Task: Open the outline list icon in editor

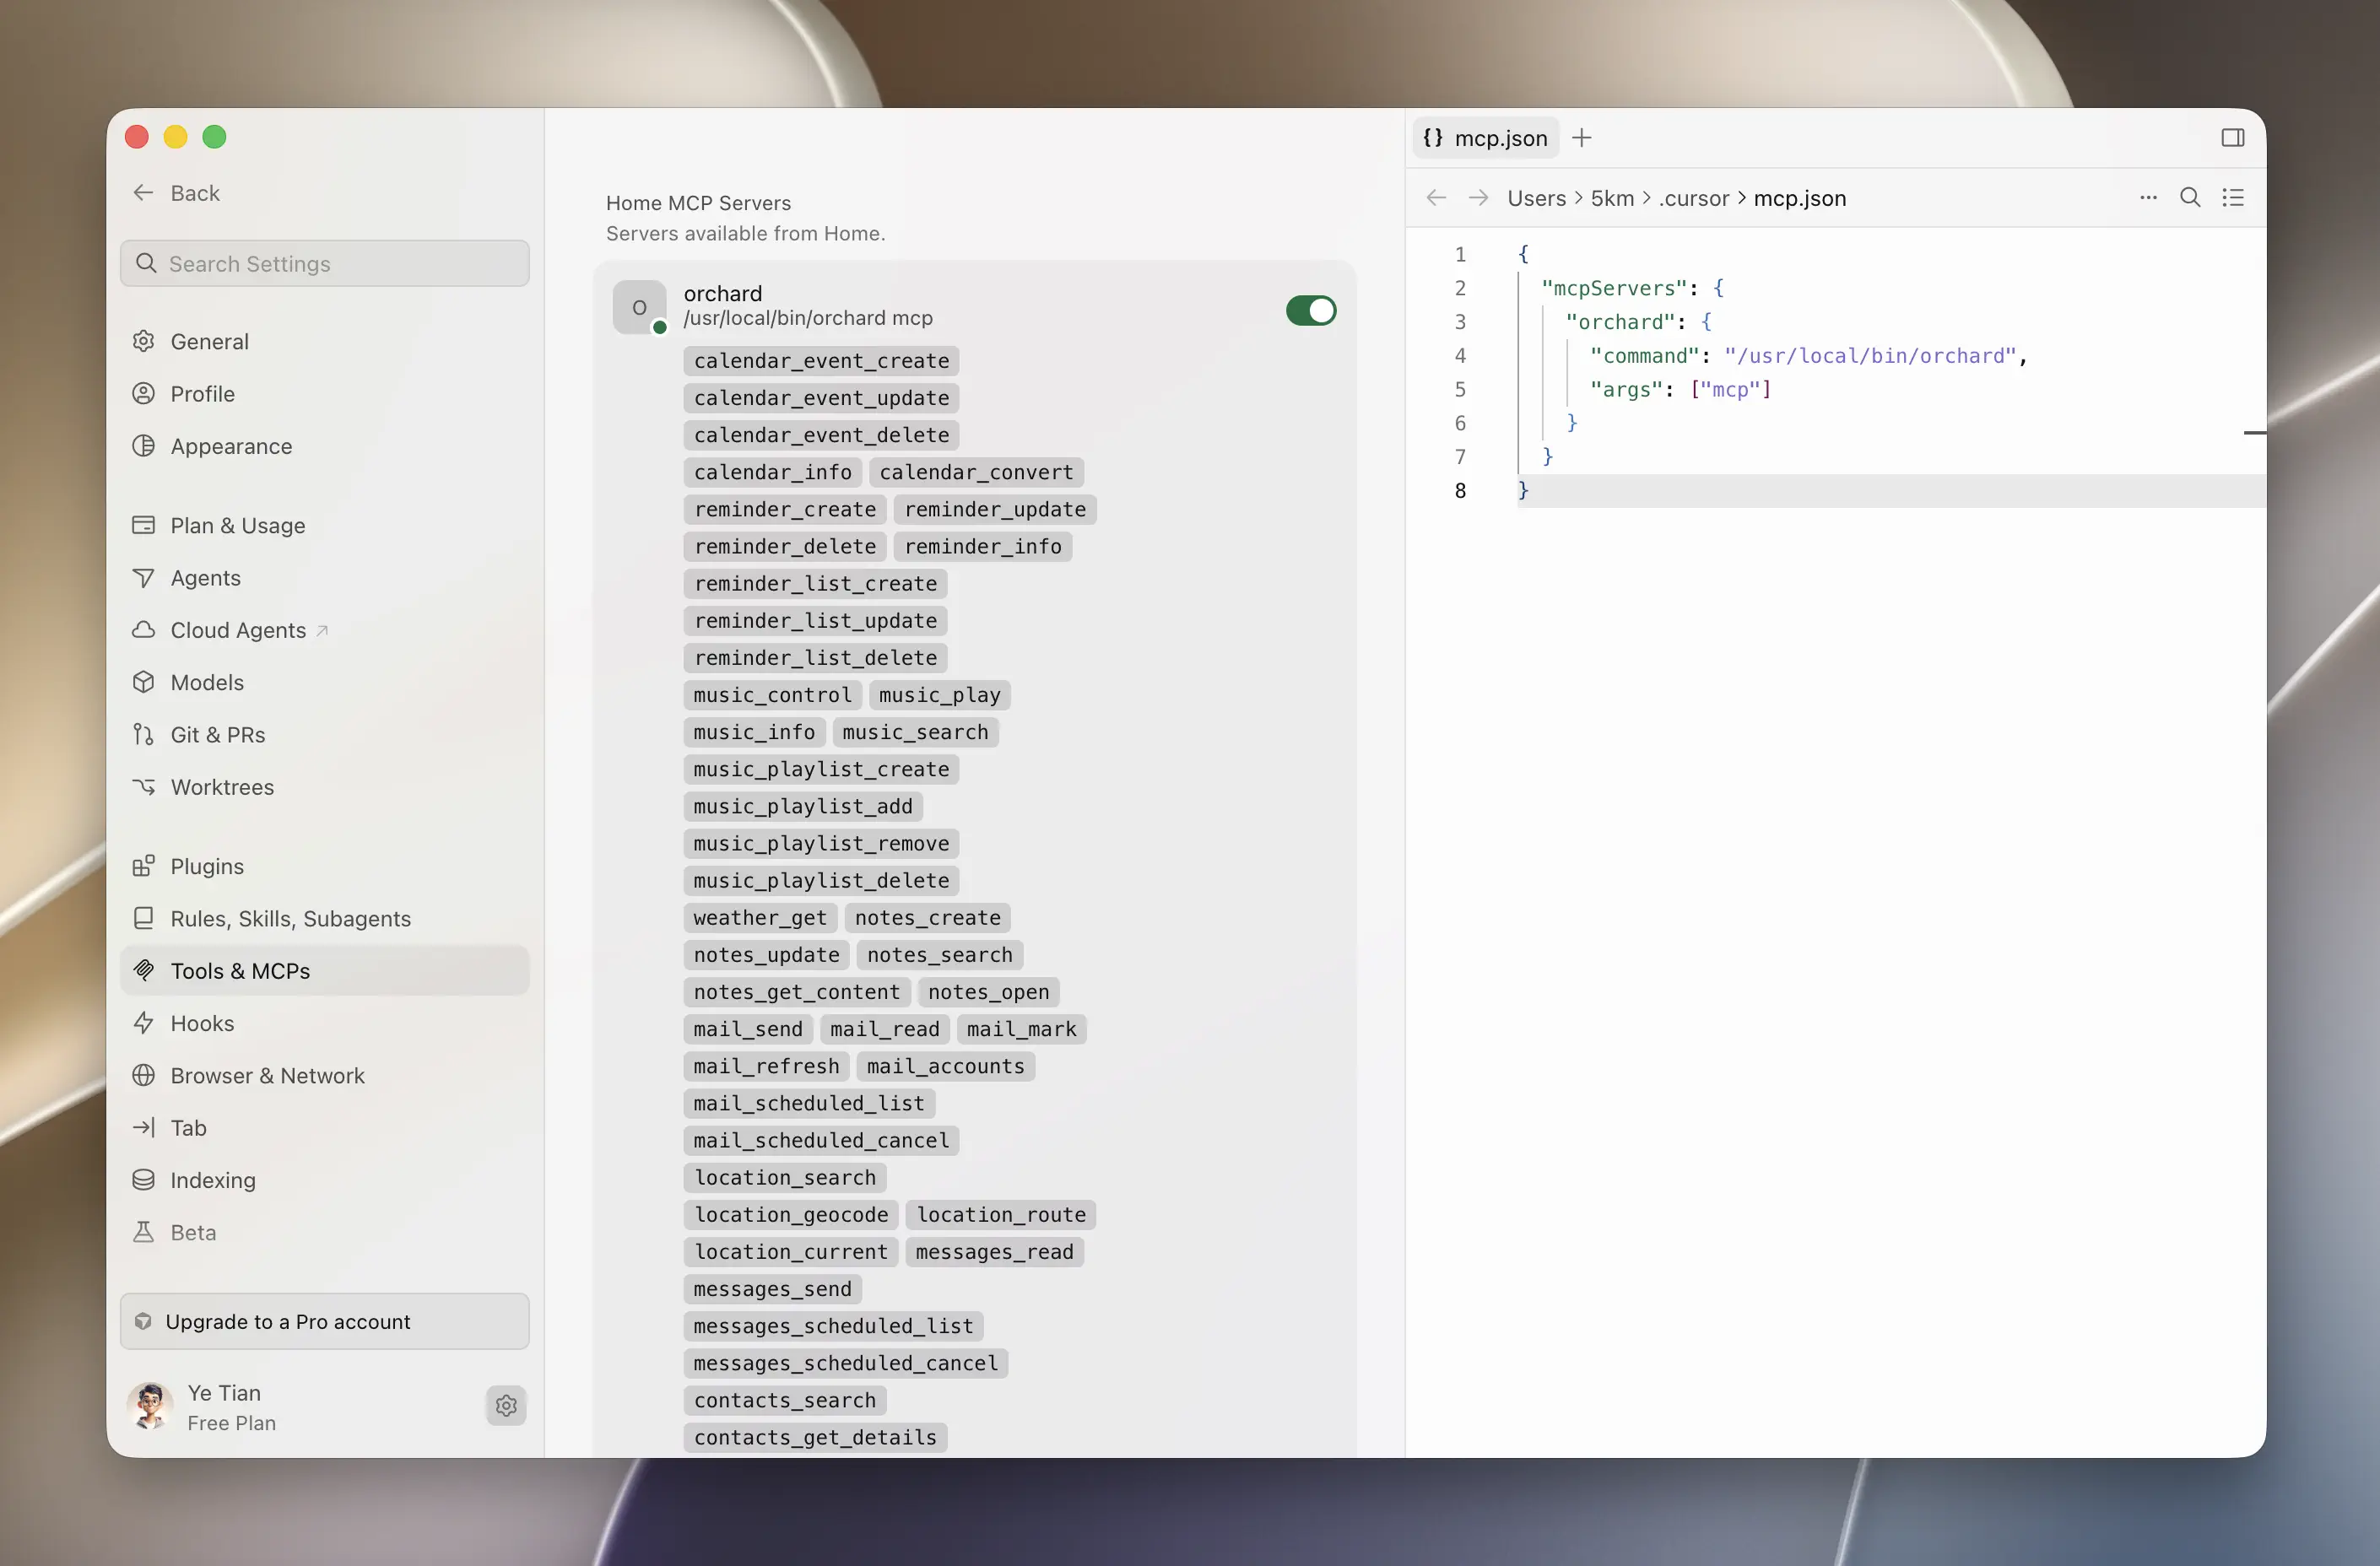Action: click(x=2232, y=197)
